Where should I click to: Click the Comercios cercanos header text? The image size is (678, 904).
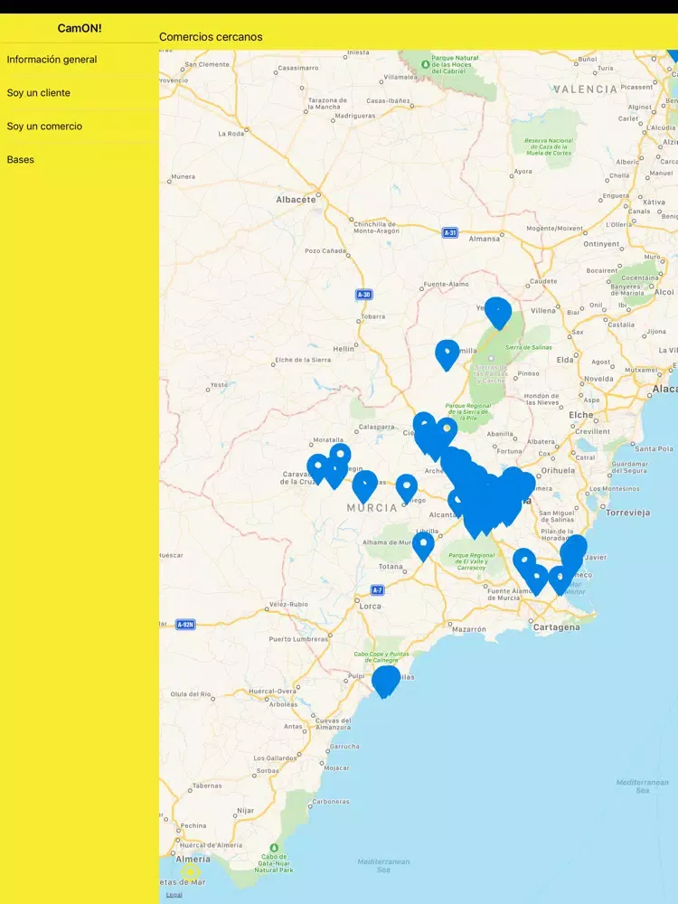211,37
